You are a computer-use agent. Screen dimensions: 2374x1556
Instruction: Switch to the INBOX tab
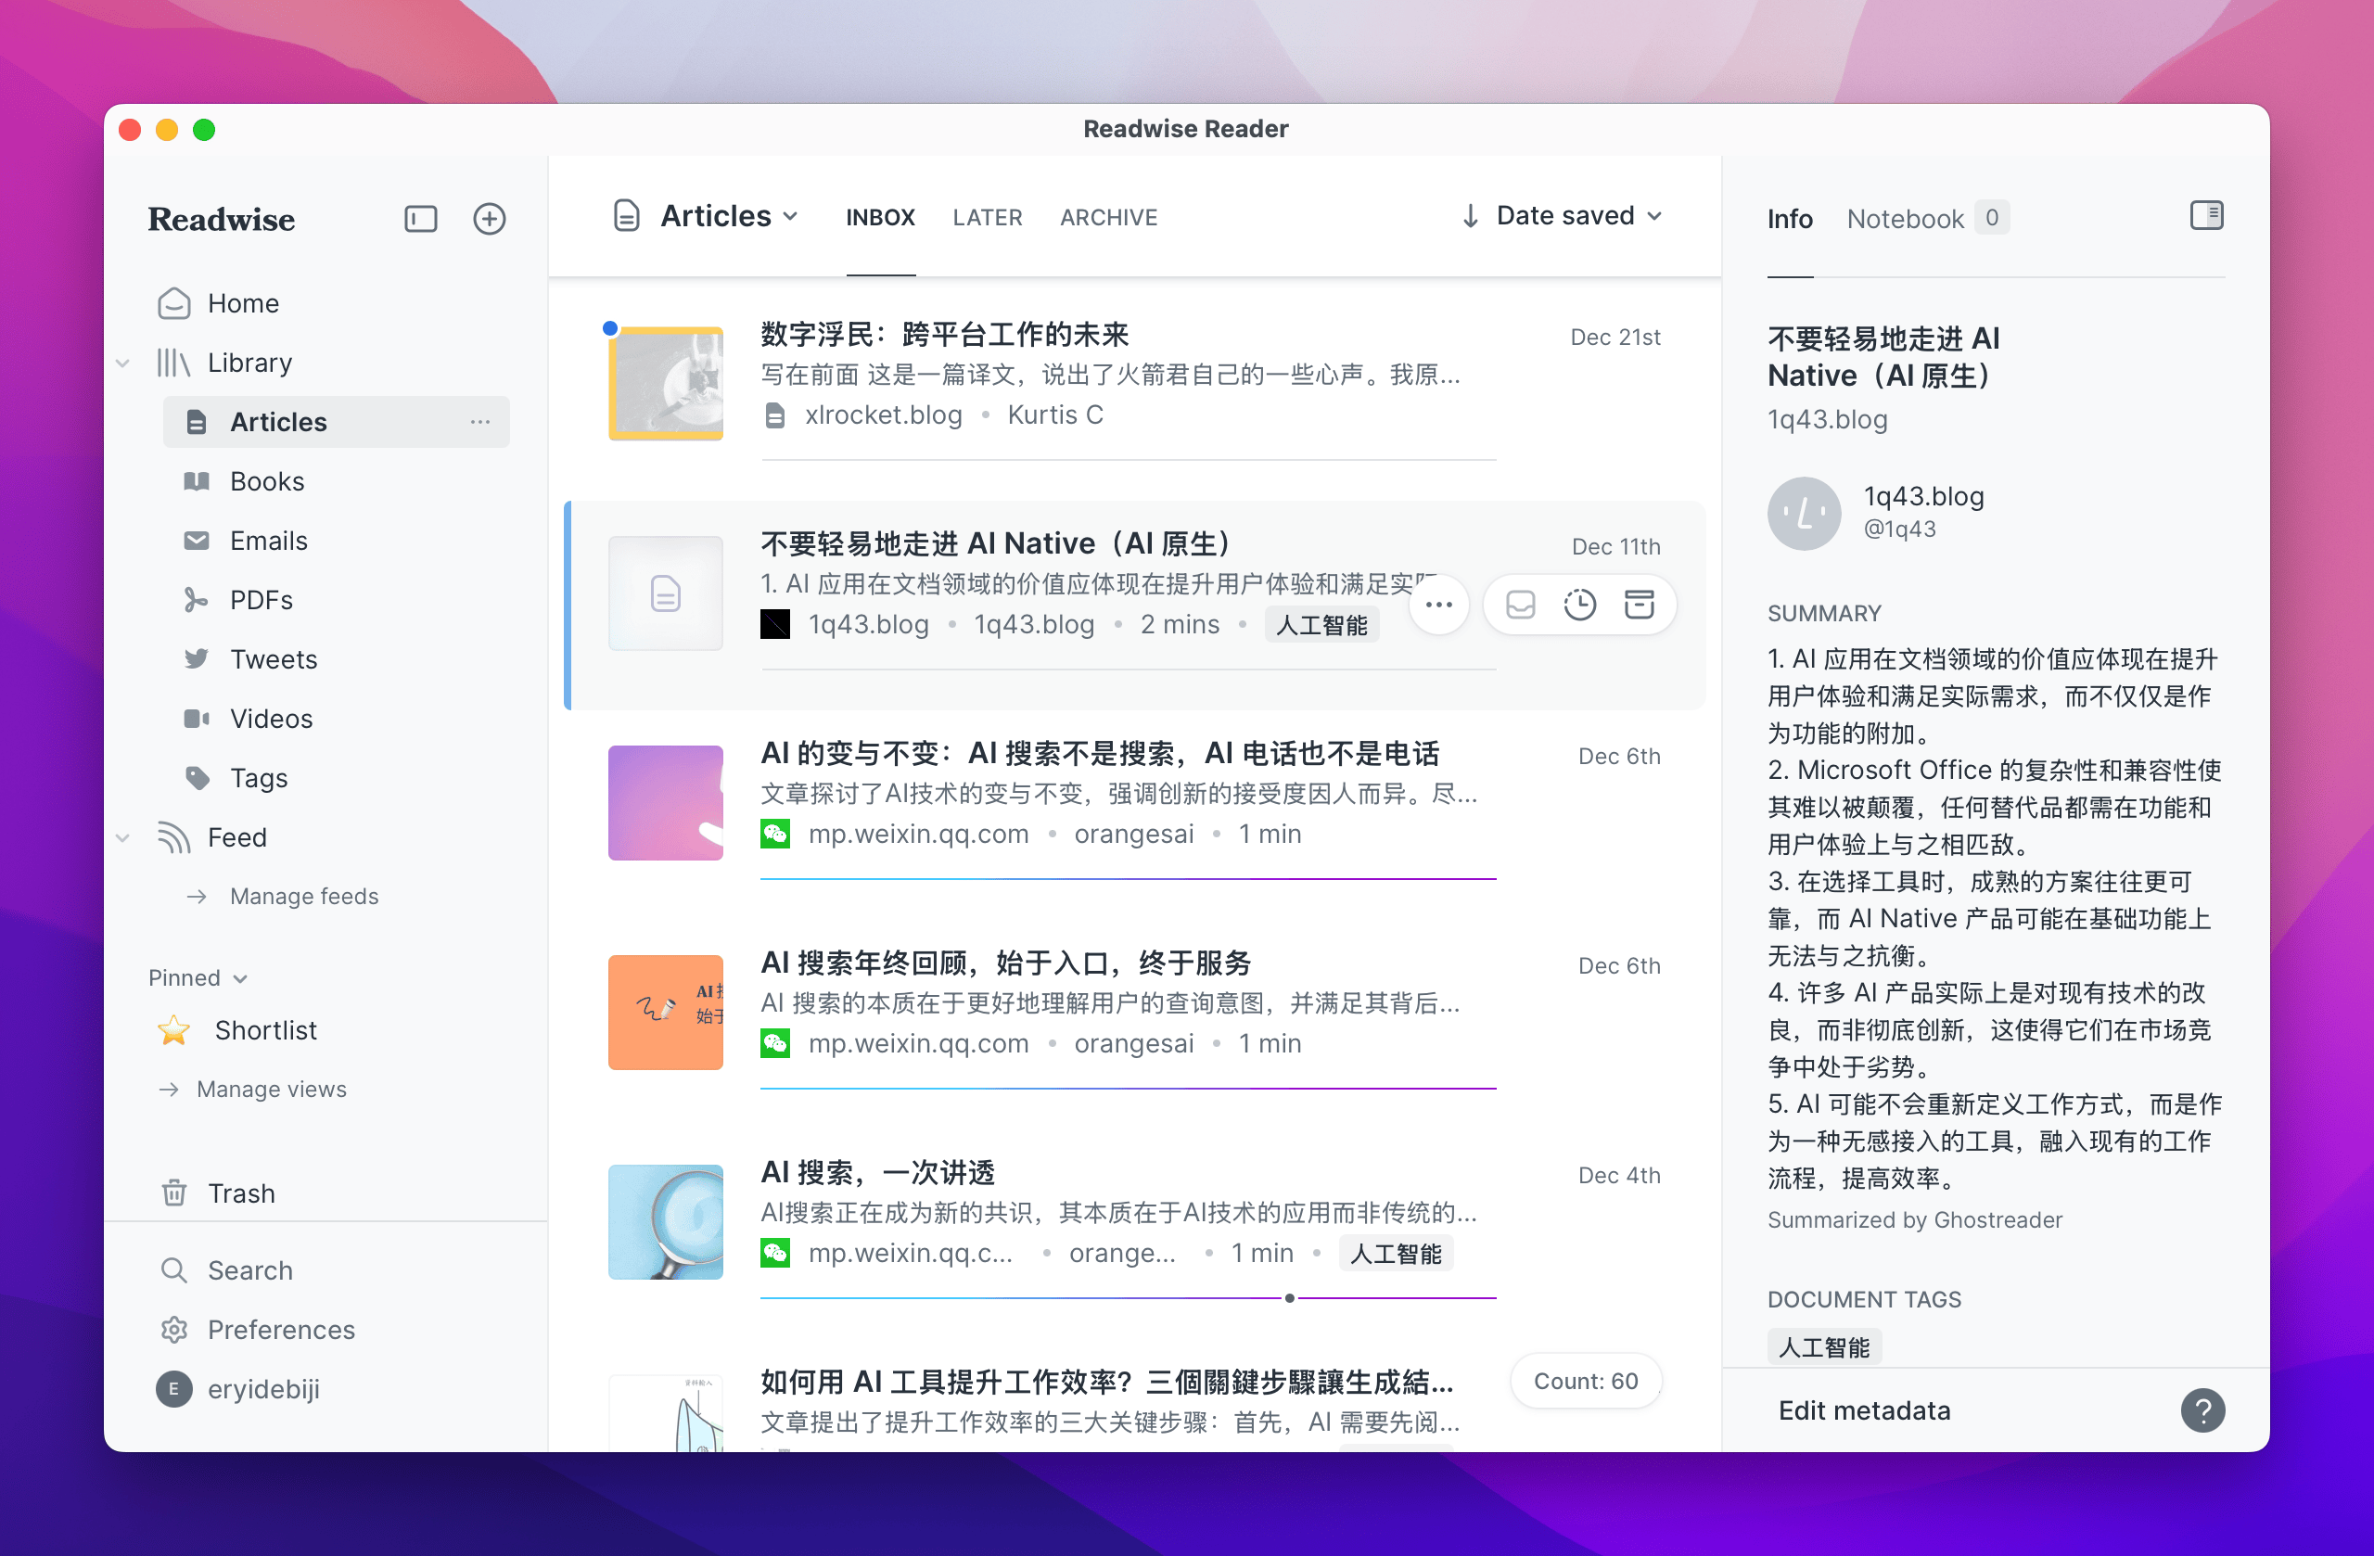(880, 217)
